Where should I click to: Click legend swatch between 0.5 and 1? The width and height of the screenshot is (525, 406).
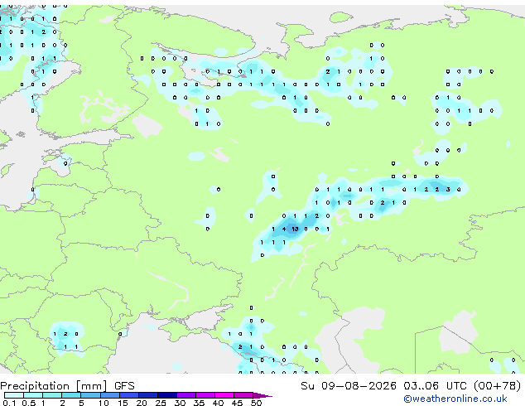click(x=33, y=395)
